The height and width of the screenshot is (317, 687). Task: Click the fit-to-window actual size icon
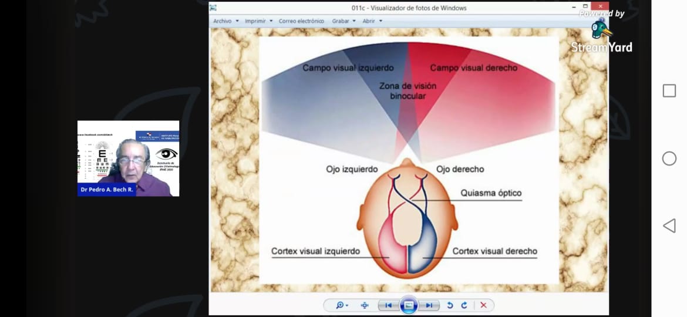click(365, 305)
